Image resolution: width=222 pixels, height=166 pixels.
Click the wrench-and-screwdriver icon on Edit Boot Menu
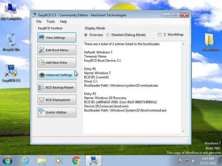pyautogui.click(x=41, y=50)
